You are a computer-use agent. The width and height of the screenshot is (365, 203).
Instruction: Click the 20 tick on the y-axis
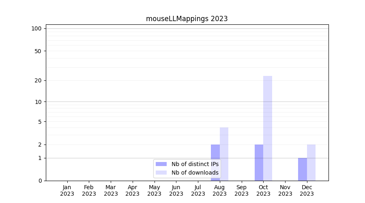(x=38, y=80)
